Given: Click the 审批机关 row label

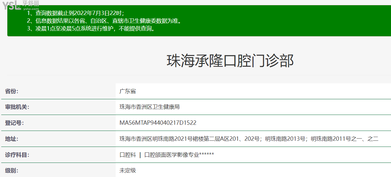Looking at the screenshot, I should [x=17, y=107].
